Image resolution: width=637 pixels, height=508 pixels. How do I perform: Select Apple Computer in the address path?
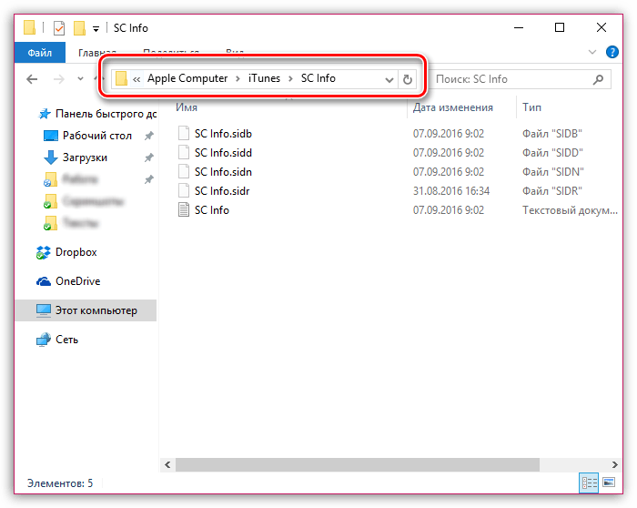click(187, 78)
